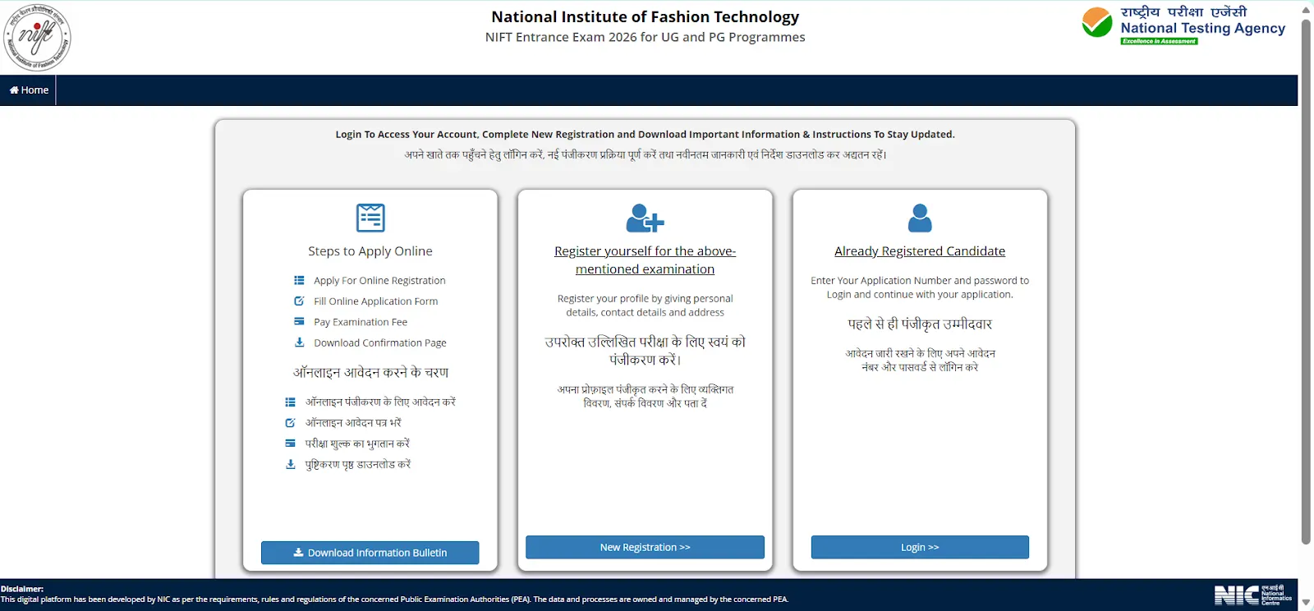Click the NIC logo in footer
1314x611 pixels.
pos(1253,595)
